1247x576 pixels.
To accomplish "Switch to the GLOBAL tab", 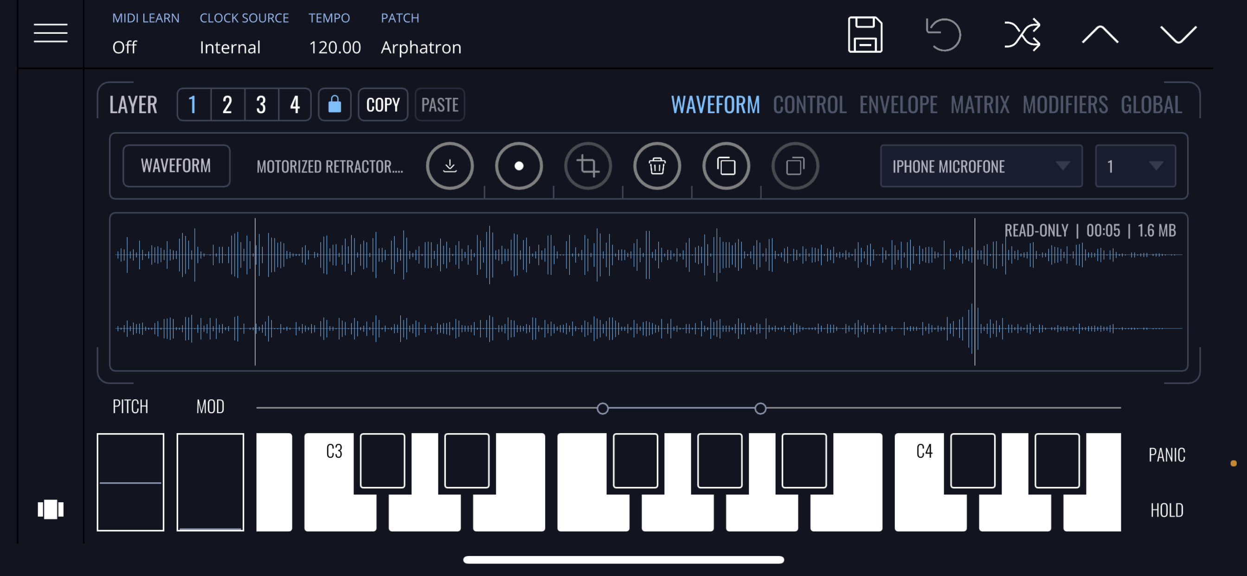I will click(1151, 104).
